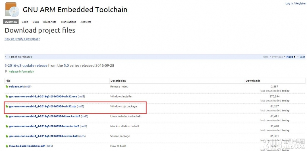
Task: Download How-to-build-toolchain.pdf
Action: 27,146
